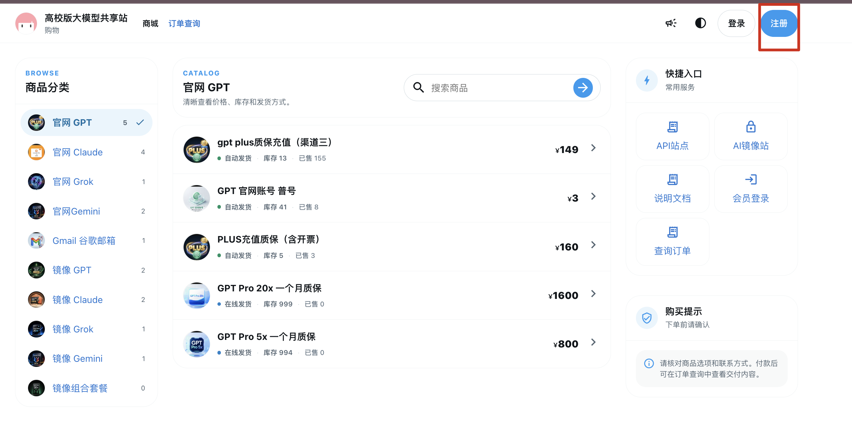This screenshot has width=852, height=427.
Task: Click the shield 购买提示 icon
Action: [647, 318]
